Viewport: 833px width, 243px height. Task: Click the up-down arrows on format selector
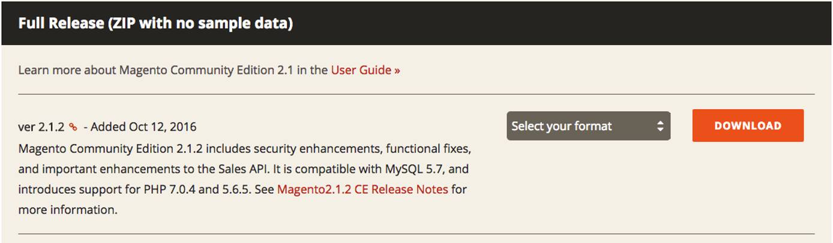pyautogui.click(x=660, y=126)
